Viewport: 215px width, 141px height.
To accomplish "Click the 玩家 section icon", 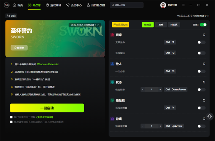I will point(112,35).
